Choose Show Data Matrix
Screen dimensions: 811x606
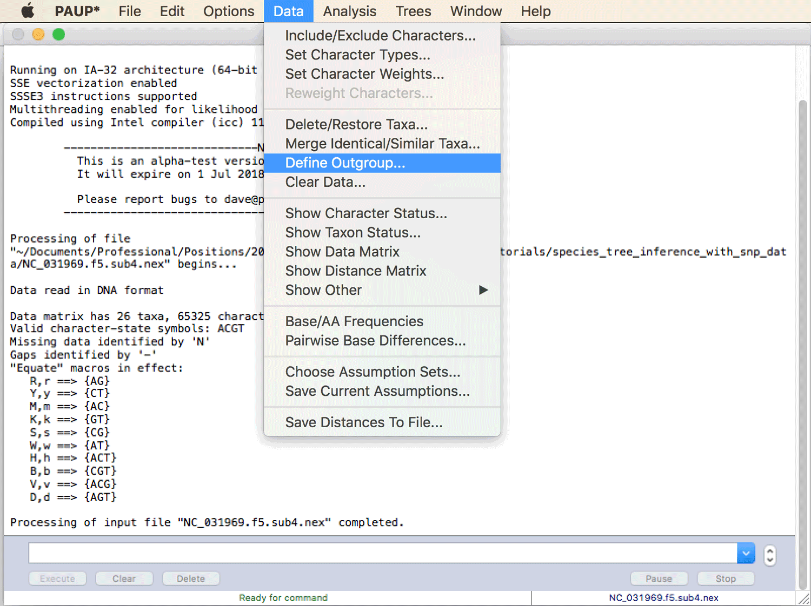[x=382, y=252]
